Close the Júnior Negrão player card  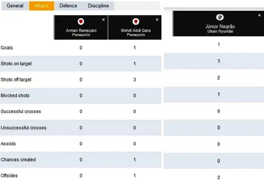pos(260,15)
